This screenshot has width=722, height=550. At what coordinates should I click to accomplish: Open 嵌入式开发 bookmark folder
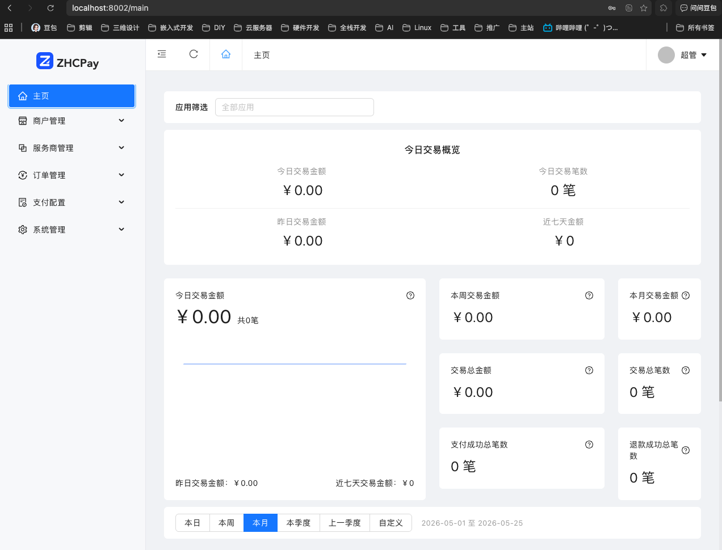tap(170, 27)
